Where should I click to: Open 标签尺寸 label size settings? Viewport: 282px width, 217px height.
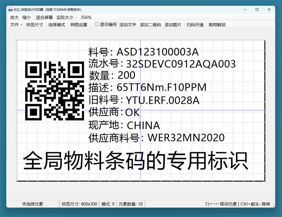35,25
